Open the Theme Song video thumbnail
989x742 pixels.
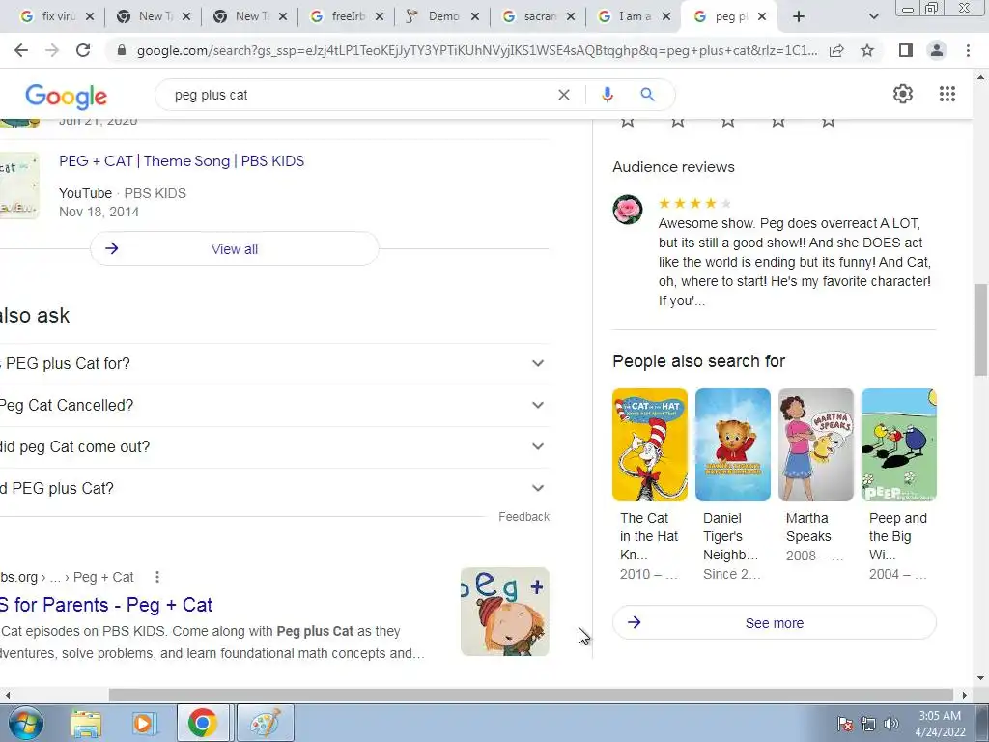point(19,185)
